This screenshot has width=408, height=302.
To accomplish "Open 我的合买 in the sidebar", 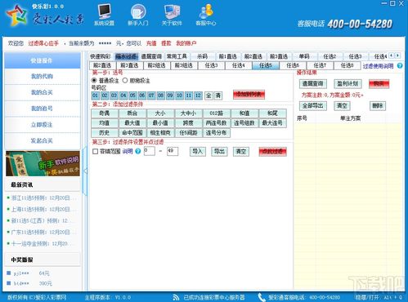I will [x=42, y=92].
